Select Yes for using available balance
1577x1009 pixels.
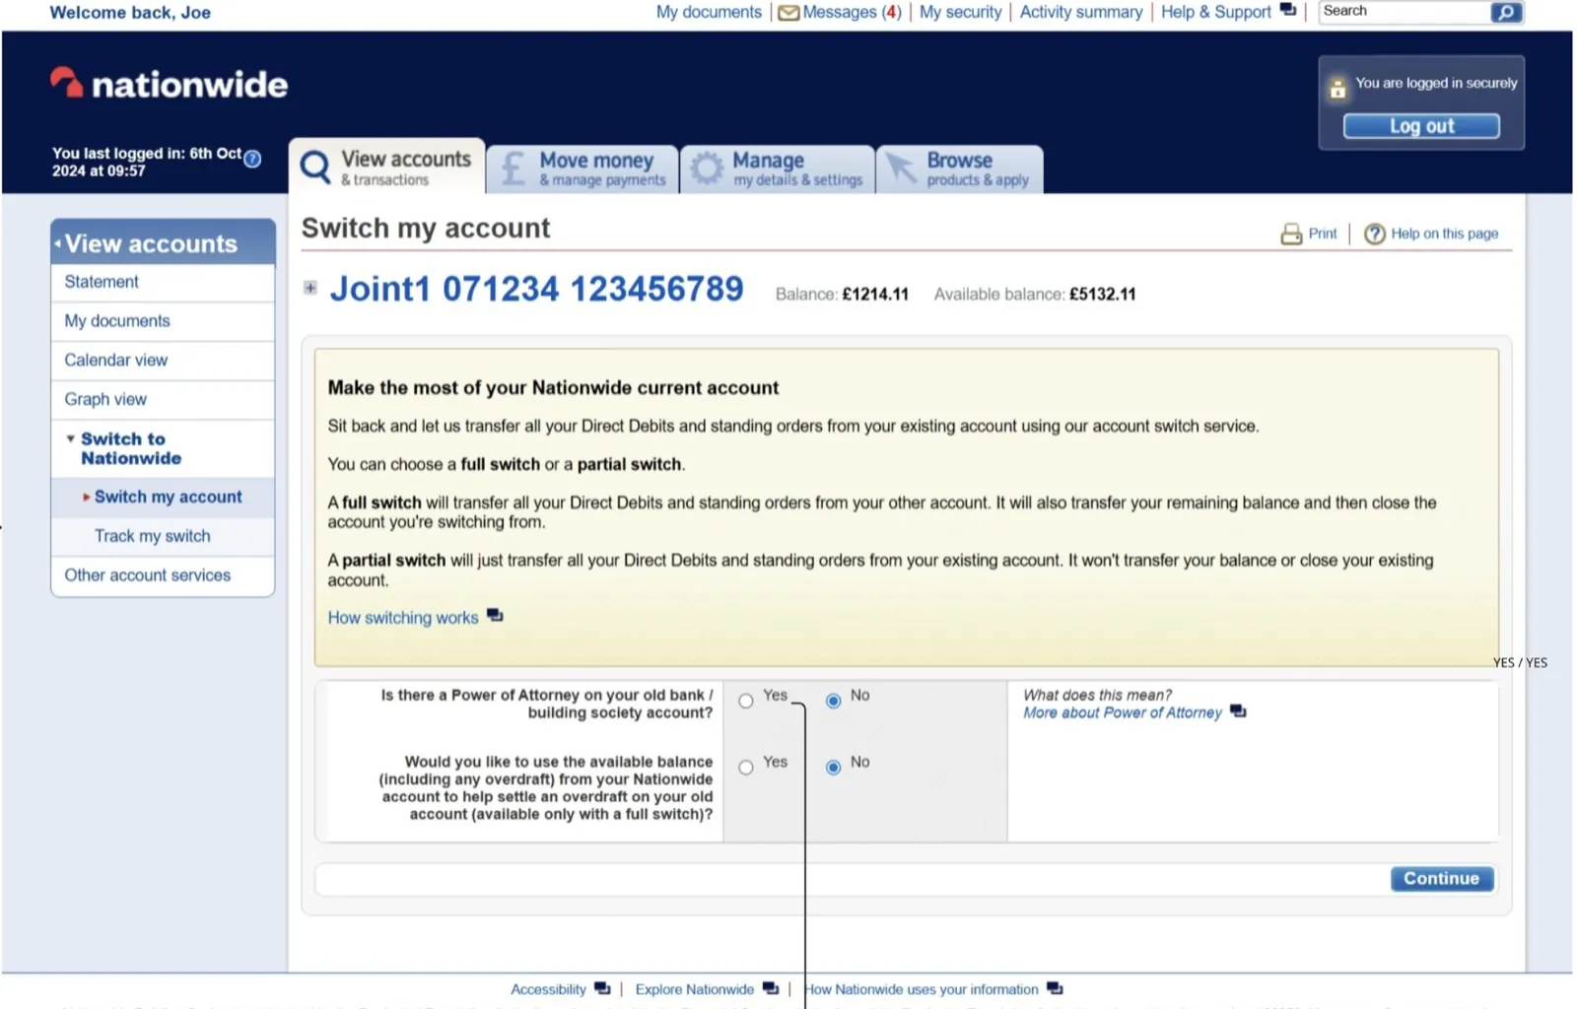click(746, 767)
